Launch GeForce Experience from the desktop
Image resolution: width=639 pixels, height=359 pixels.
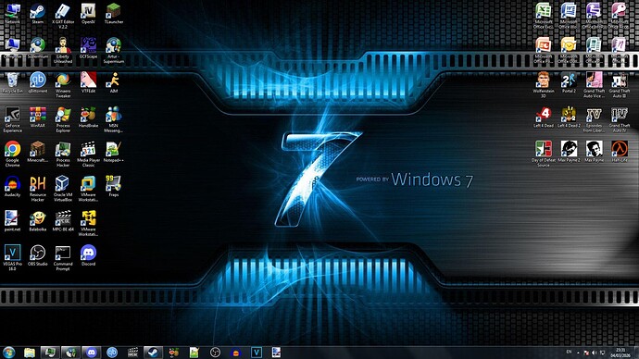point(12,119)
